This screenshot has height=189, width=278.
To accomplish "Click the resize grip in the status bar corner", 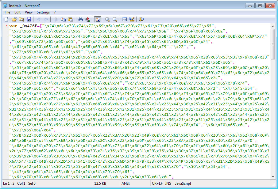I will pos(274,184).
